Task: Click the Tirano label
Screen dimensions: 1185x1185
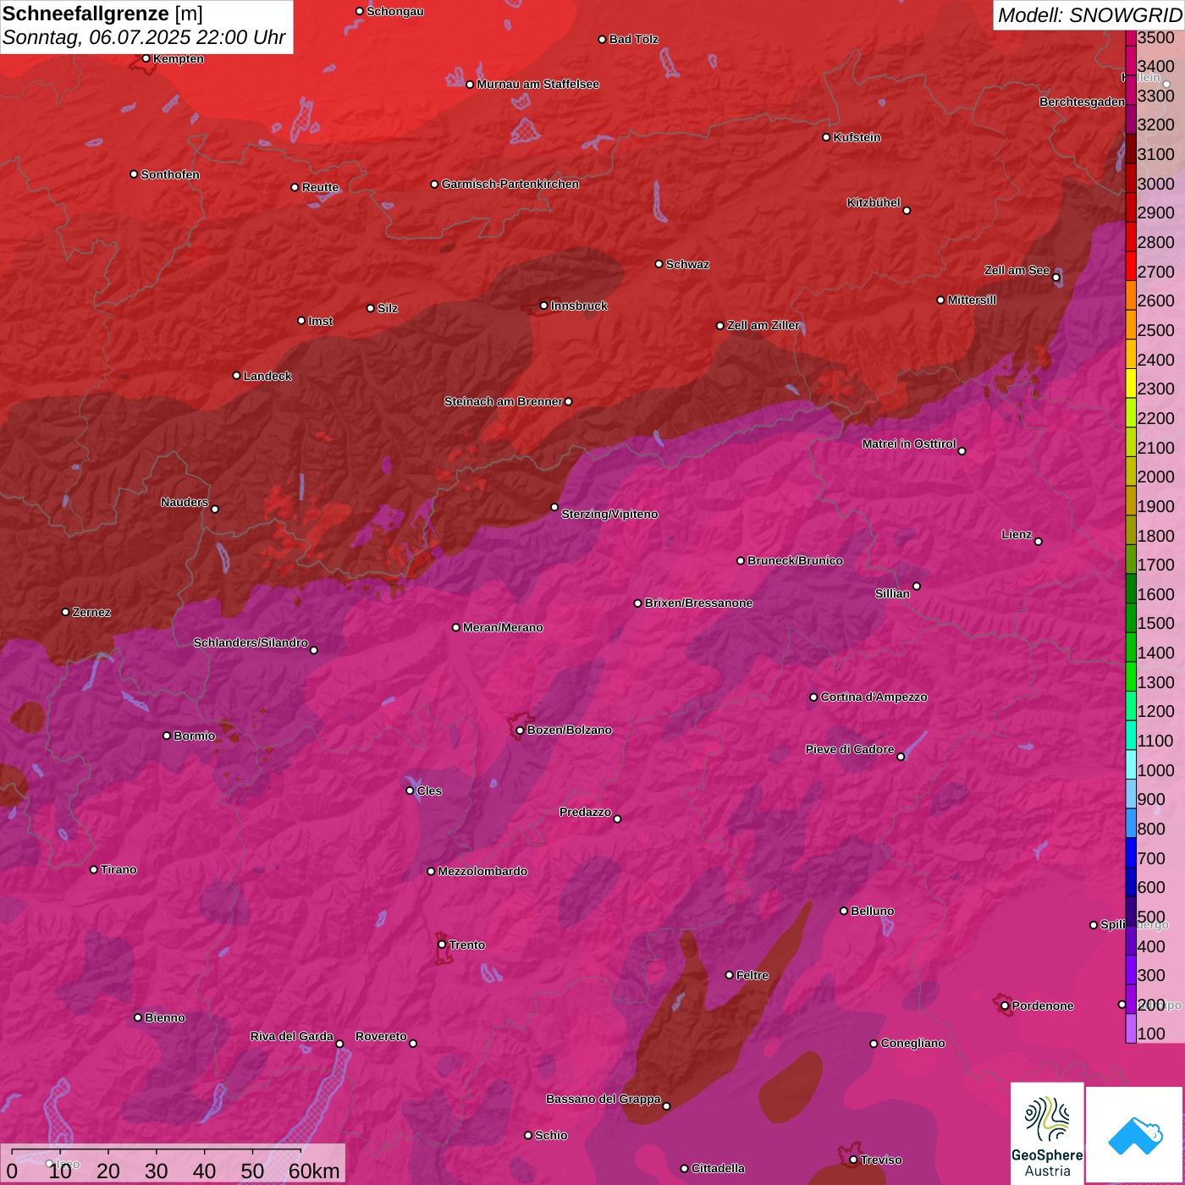Action: 118,869
